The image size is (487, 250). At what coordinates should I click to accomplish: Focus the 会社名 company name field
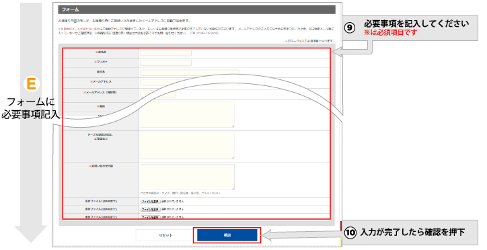point(190,73)
